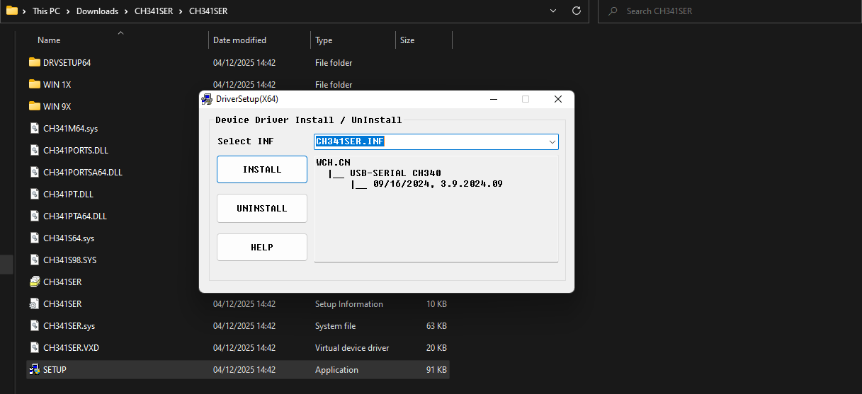Expand the Select INF dropdown arrow
Screen dimensions: 862x394
pyautogui.click(x=552, y=142)
